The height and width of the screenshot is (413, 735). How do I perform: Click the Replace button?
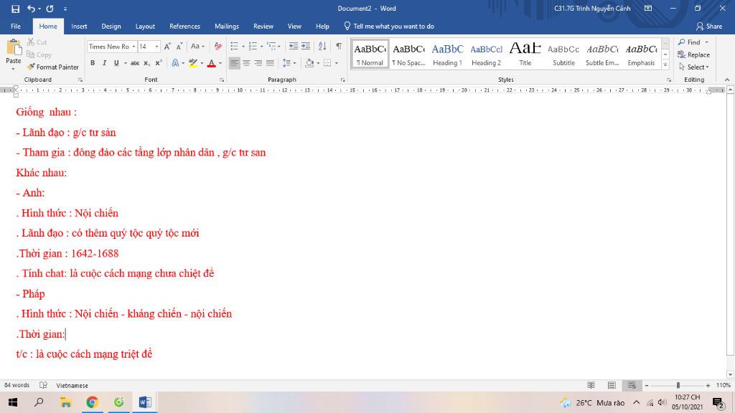(x=694, y=54)
